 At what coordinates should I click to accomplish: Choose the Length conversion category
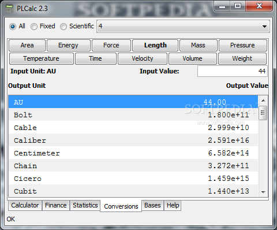pos(155,45)
